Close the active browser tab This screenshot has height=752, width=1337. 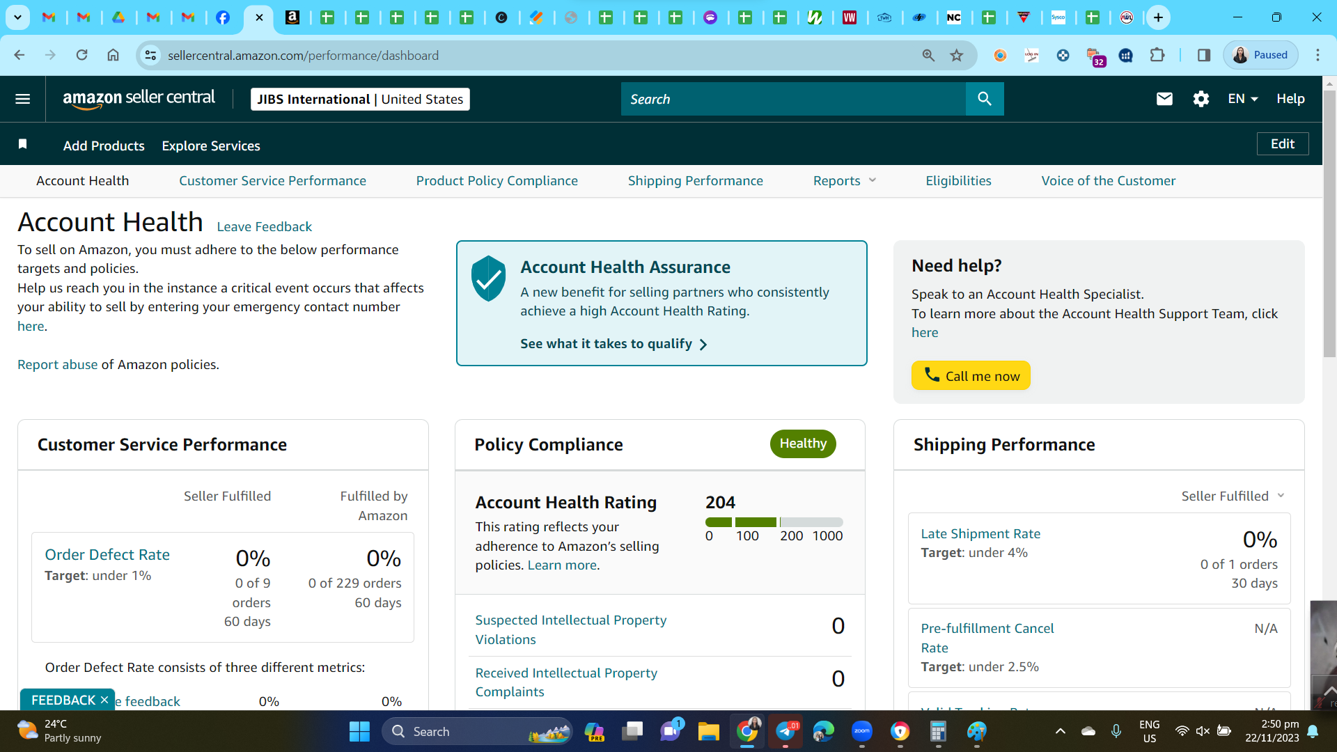click(x=259, y=17)
